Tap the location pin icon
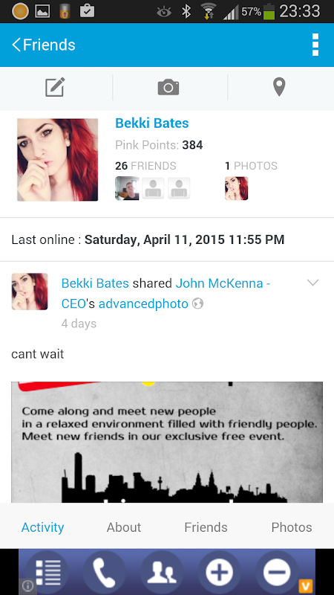The width and height of the screenshot is (334, 595). pyautogui.click(x=279, y=87)
